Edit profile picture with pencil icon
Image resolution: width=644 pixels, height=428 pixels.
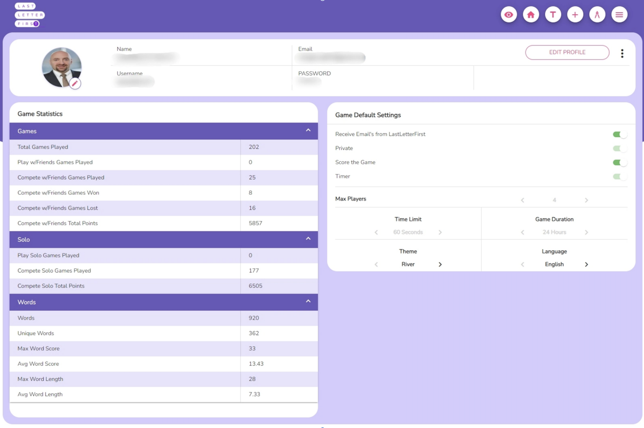tap(75, 83)
